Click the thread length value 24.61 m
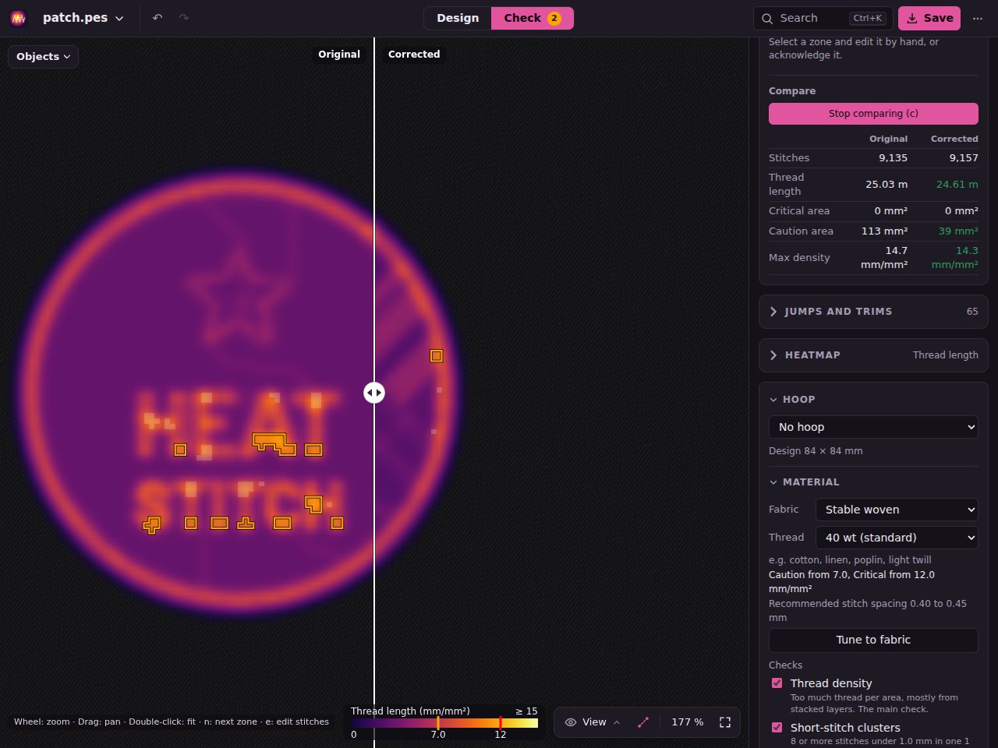Screen dimensions: 998x748 (x=957, y=185)
